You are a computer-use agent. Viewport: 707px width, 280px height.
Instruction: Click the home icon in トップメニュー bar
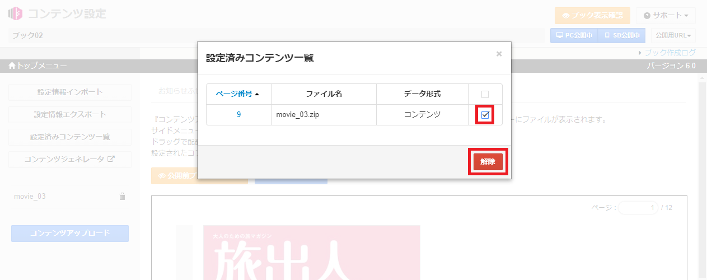click(x=12, y=66)
